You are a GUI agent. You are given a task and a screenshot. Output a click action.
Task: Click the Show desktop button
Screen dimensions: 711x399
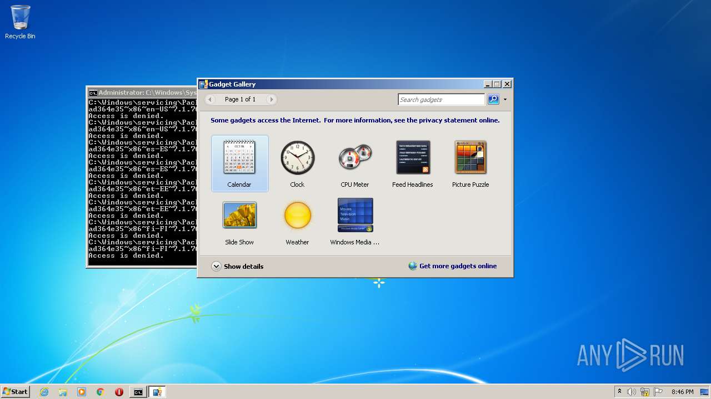(705, 392)
